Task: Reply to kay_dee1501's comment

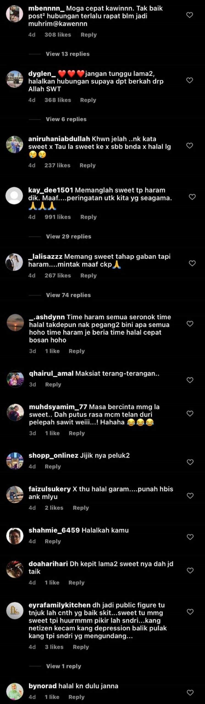Action: pos(88,217)
